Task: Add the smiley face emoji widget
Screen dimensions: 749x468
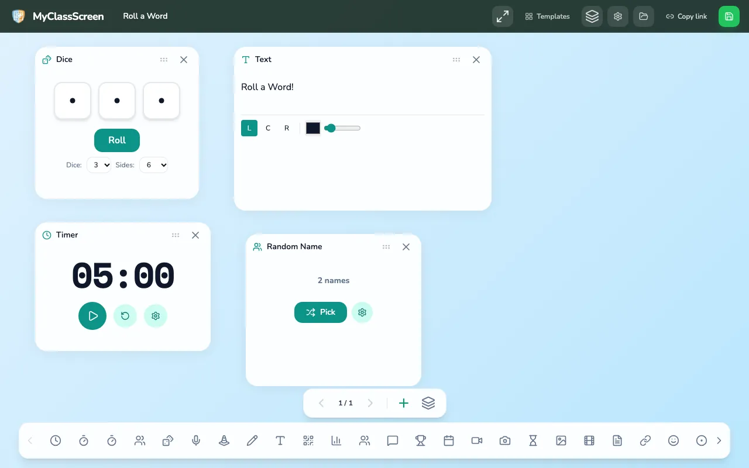Action: 674,441
